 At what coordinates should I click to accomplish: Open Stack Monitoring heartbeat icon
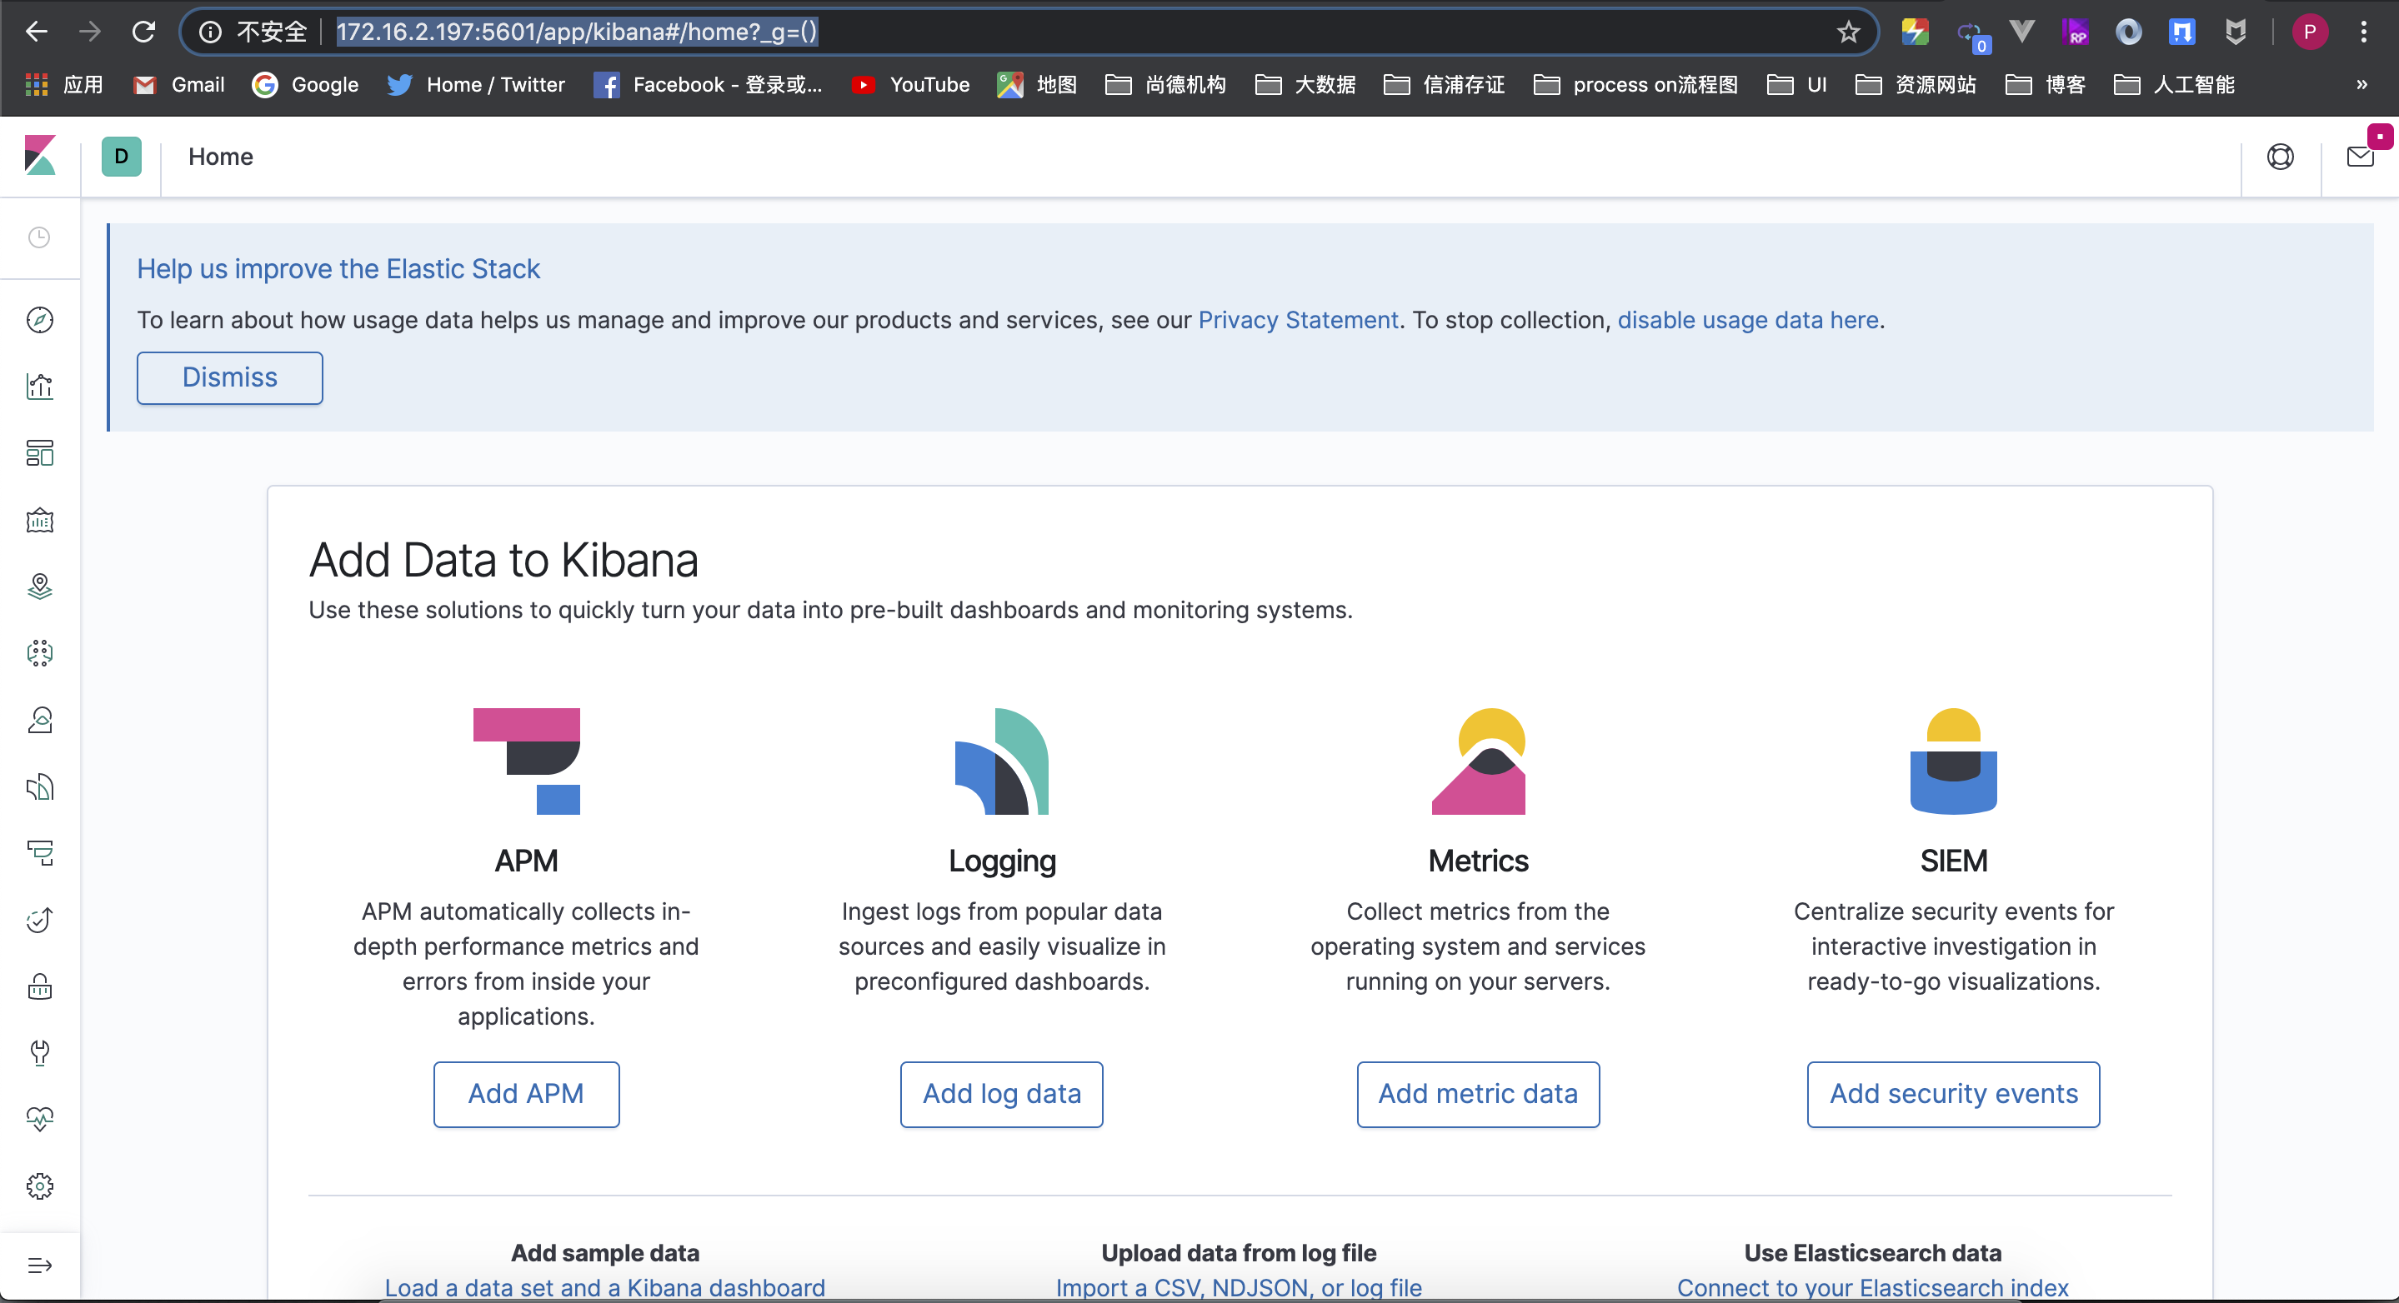coord(39,1119)
